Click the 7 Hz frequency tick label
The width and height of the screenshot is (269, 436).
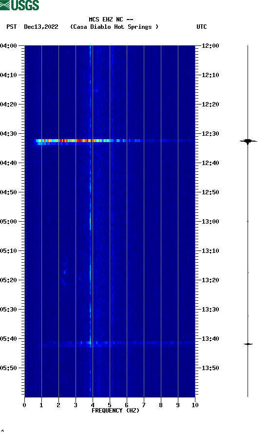[x=144, y=405]
